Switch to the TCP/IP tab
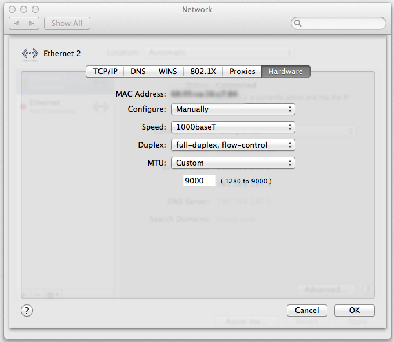This screenshot has width=394, height=342. coord(105,72)
